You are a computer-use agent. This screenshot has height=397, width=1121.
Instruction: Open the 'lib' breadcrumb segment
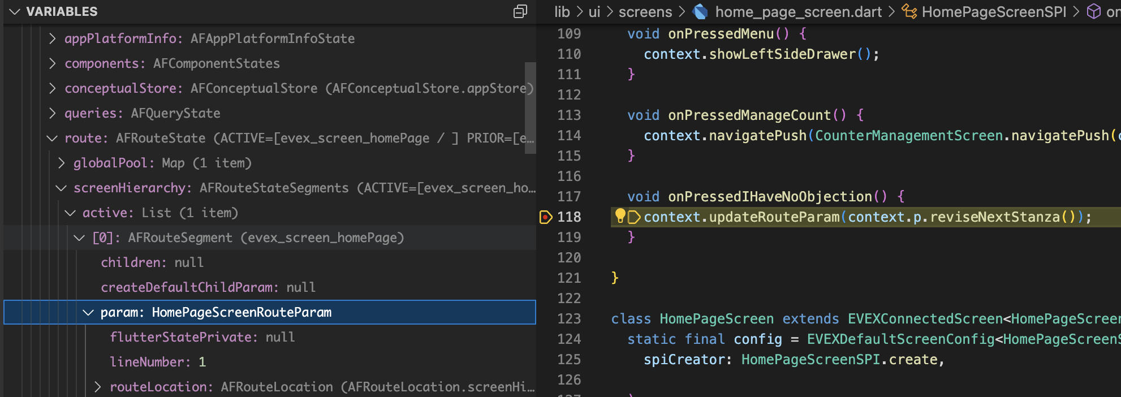pyautogui.click(x=562, y=12)
